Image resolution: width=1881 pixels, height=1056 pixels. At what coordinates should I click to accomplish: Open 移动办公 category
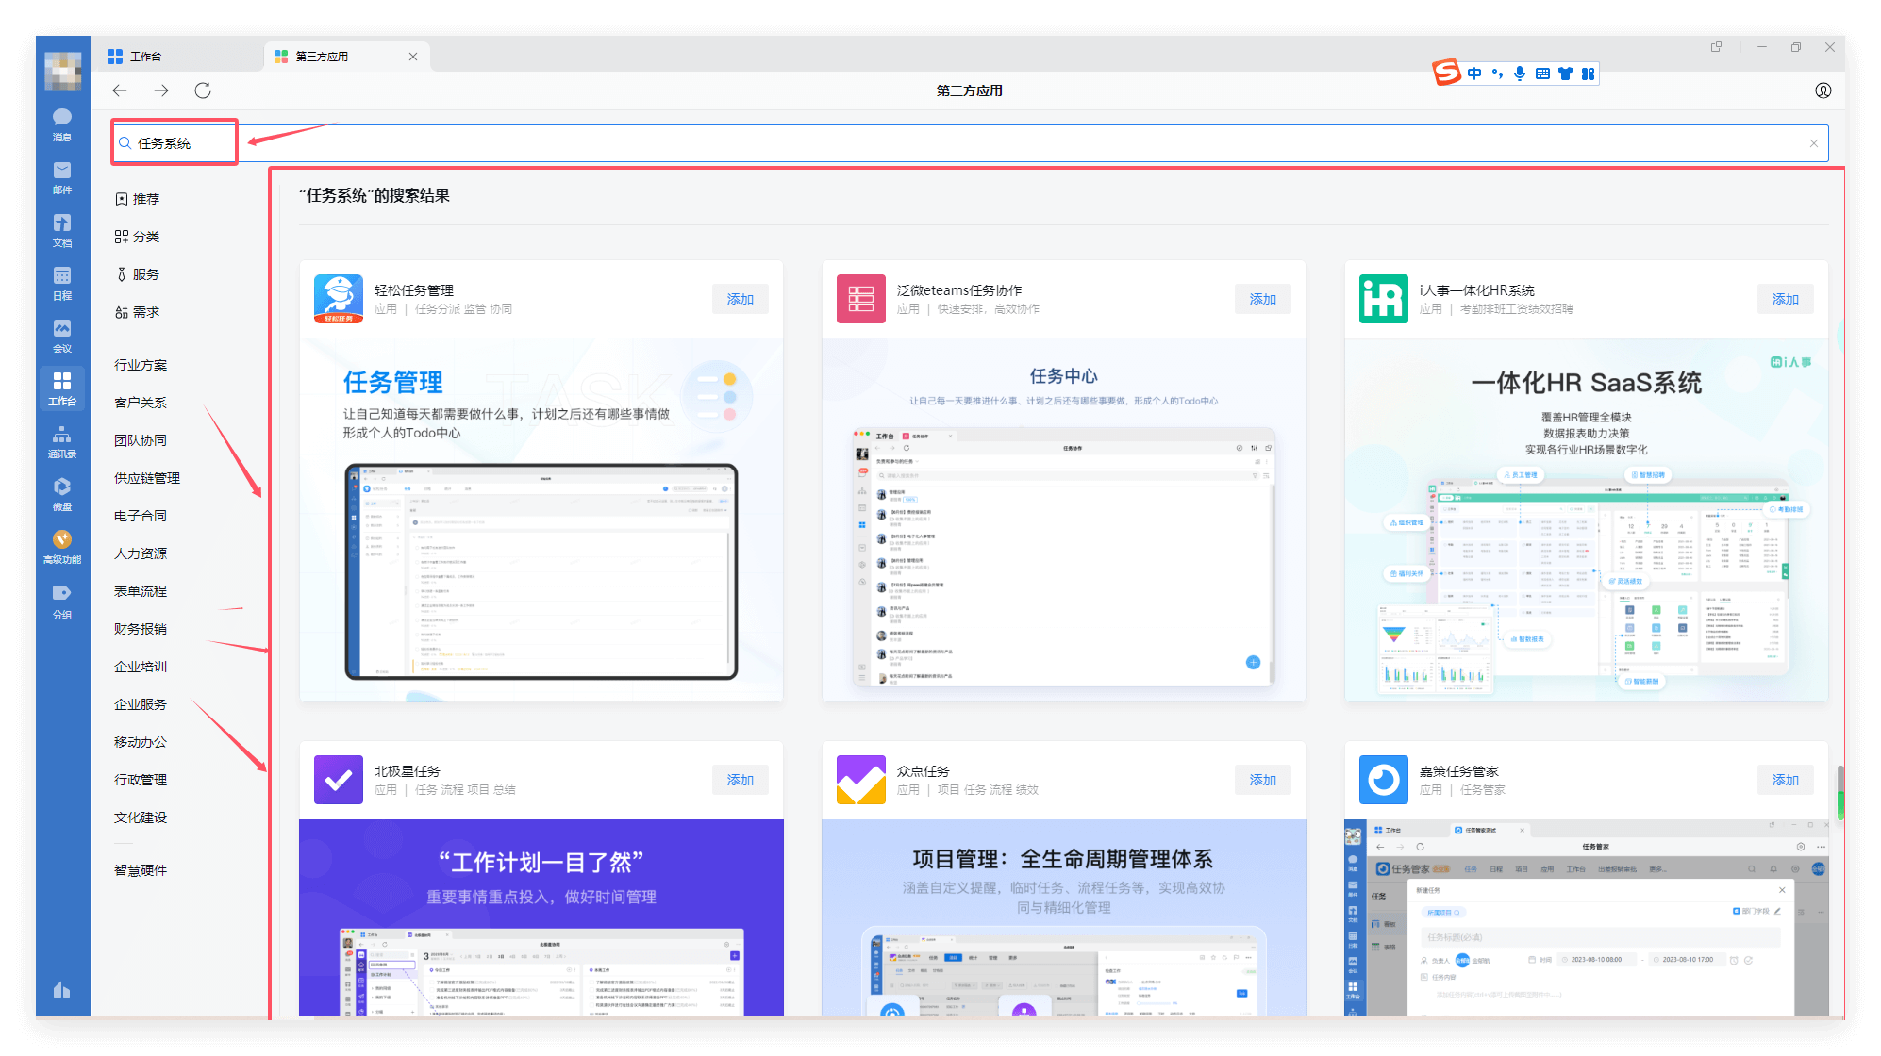(x=141, y=742)
